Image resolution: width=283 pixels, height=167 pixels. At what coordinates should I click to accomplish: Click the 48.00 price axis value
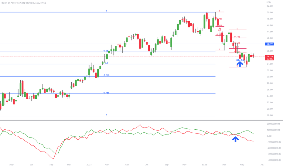[x=270, y=19]
